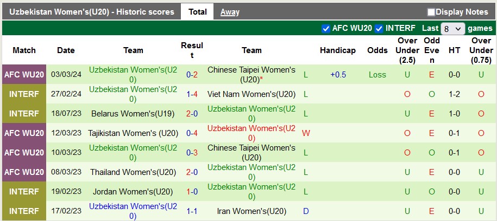497x221 pixels.
Task: Click Viet Nam Women's(U20) team link
Action: coord(251,94)
